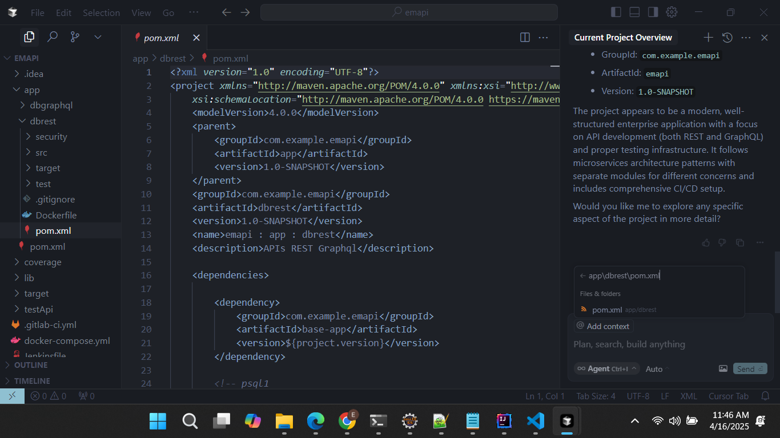Change language mode XML in status bar
780x438 pixels.
coord(689,396)
